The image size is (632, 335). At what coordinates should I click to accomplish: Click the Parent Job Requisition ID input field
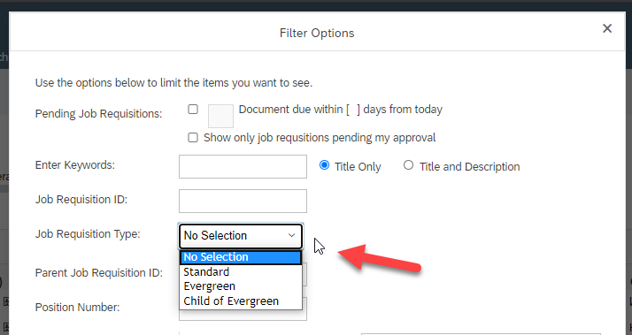tap(304, 275)
